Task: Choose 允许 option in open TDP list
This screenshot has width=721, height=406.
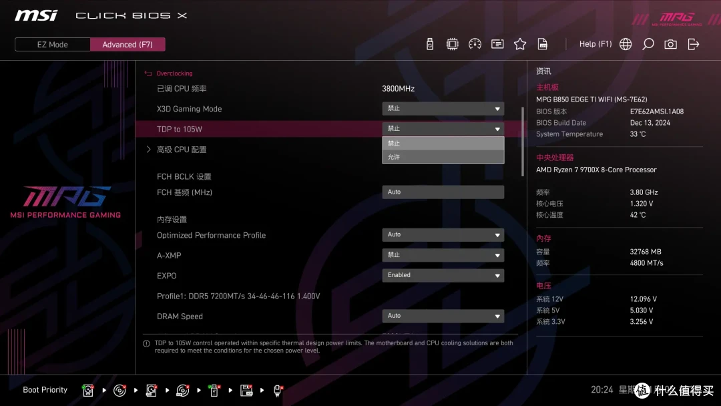Action: coord(443,157)
